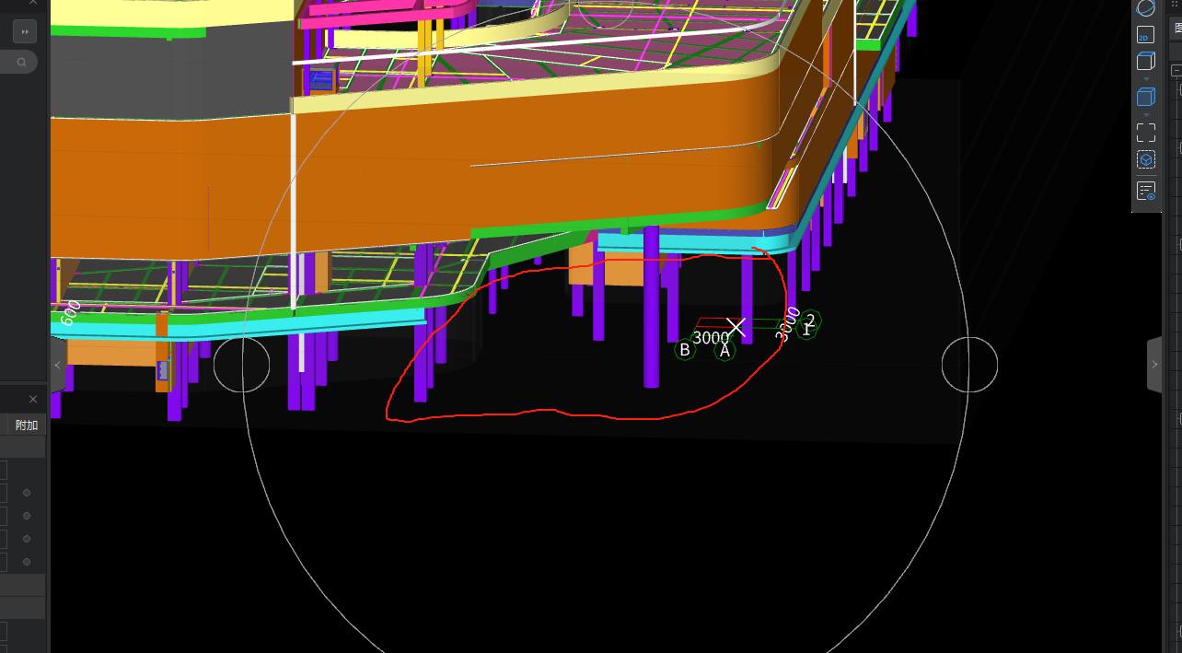Select the wireframe cube view icon

1145,62
